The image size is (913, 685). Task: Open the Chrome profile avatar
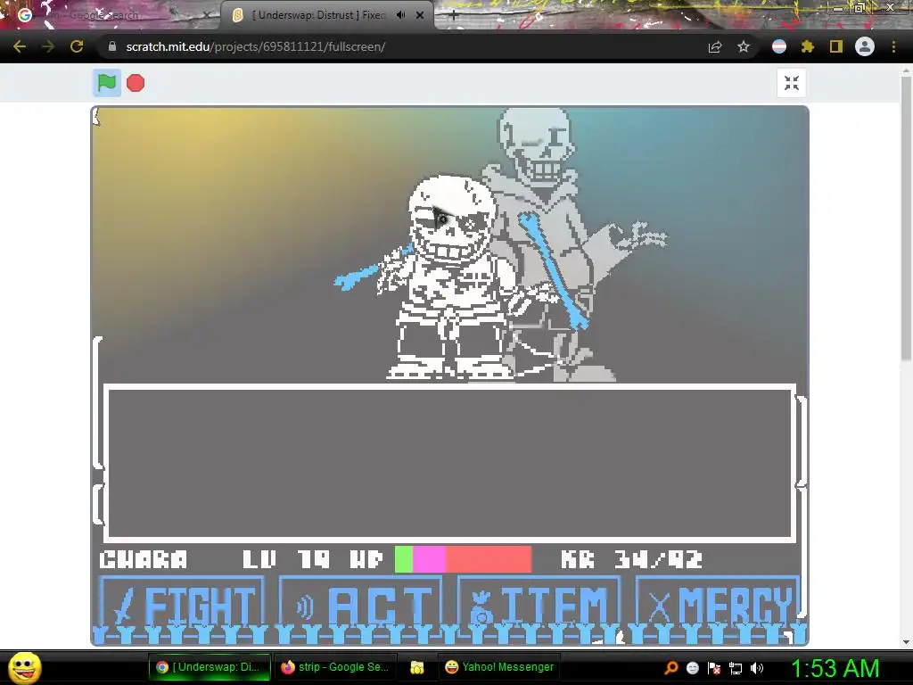click(x=865, y=46)
